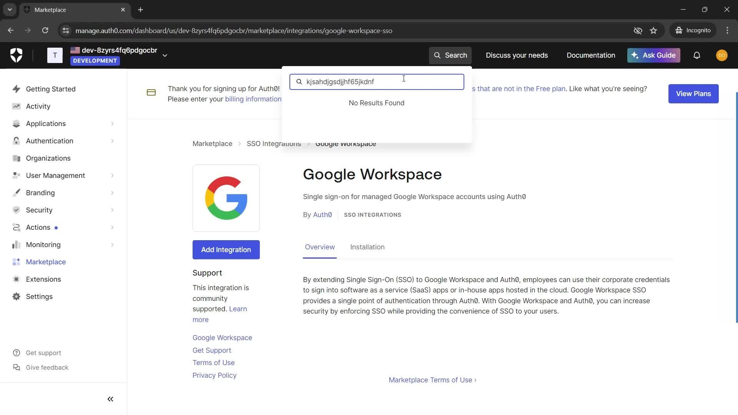Click the browser address bar
The width and height of the screenshot is (738, 415).
tap(346, 30)
